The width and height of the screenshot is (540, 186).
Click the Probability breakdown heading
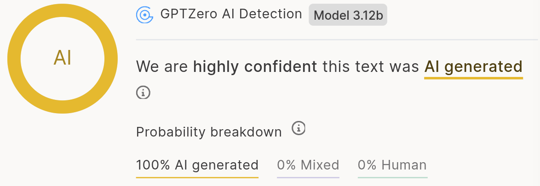coord(209,132)
